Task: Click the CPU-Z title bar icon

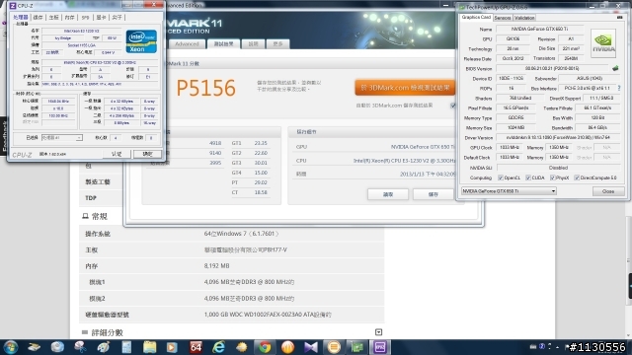Action: pyautogui.click(x=13, y=6)
